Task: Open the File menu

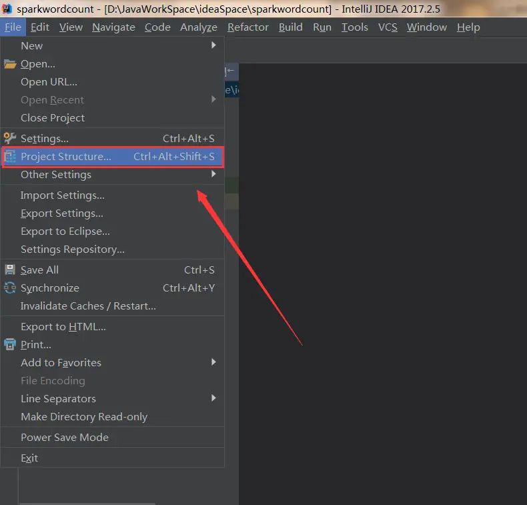Action: pyautogui.click(x=13, y=27)
